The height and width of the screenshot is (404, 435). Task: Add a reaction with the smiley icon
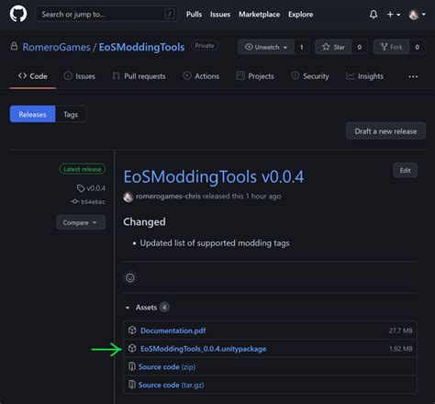pyautogui.click(x=130, y=277)
